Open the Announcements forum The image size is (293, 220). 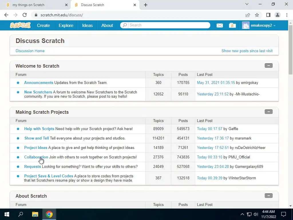click(39, 83)
